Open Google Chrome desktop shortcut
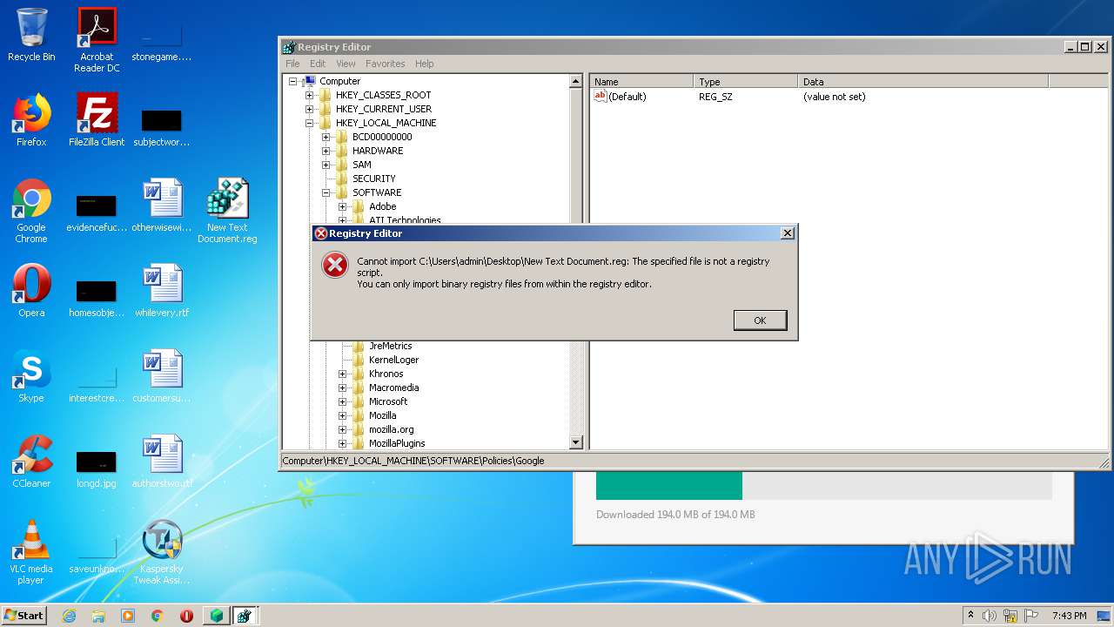 click(31, 211)
